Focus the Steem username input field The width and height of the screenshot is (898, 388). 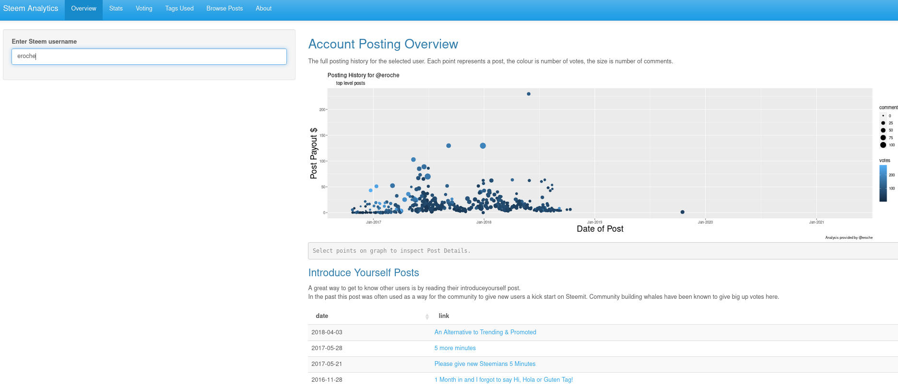[x=149, y=57]
